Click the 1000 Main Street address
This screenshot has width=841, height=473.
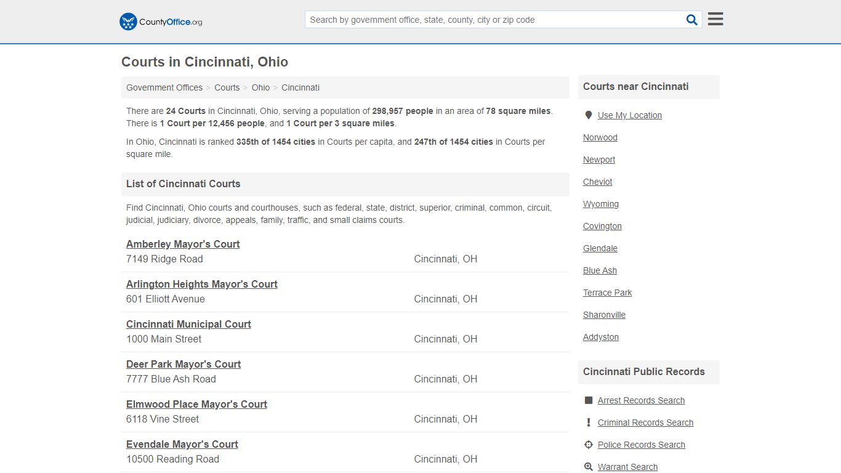[164, 339]
